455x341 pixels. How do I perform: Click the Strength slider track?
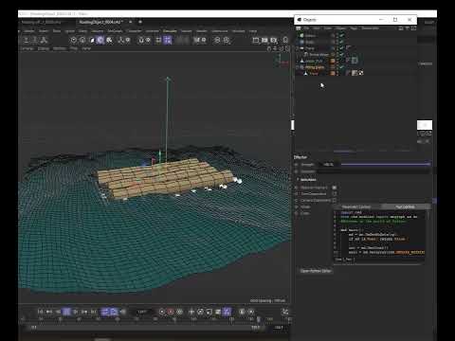point(385,164)
